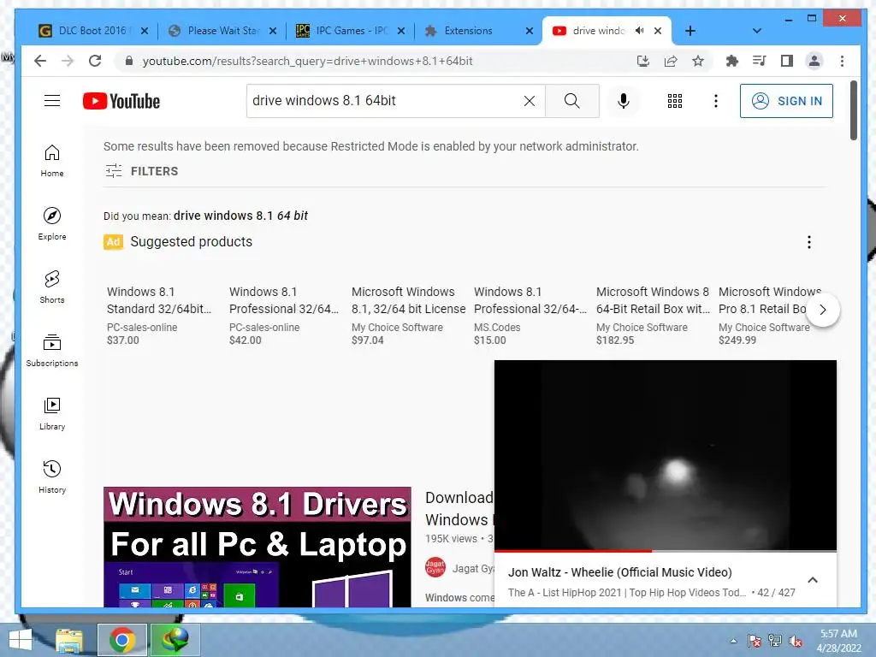This screenshot has width=876, height=657.
Task: Open Library in the sidebar
Action: tap(52, 413)
